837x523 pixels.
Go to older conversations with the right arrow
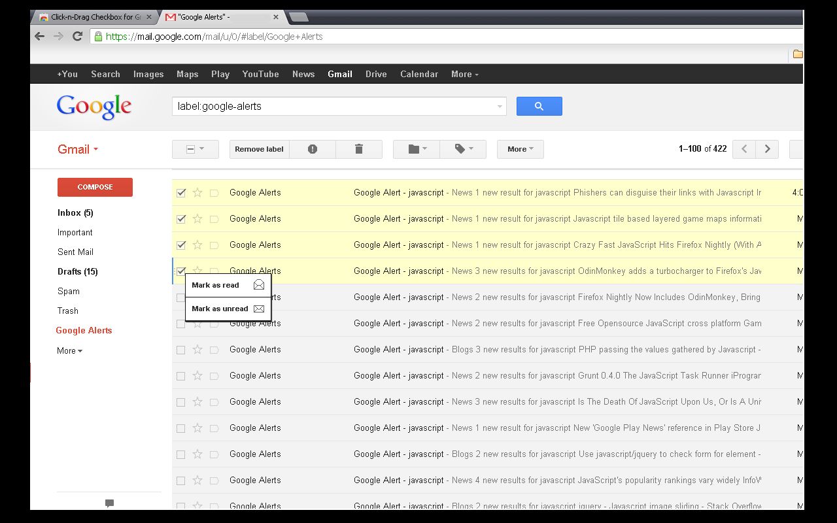tap(767, 149)
